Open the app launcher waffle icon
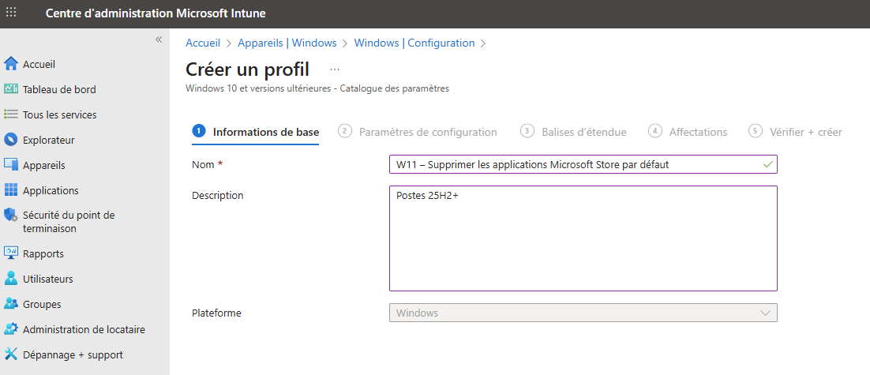Viewport: 870px width, 375px height. coord(11,12)
